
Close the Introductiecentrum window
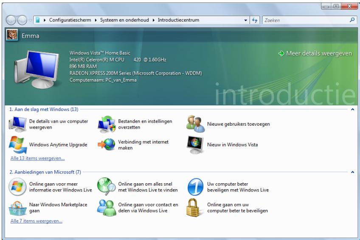[349, 6]
